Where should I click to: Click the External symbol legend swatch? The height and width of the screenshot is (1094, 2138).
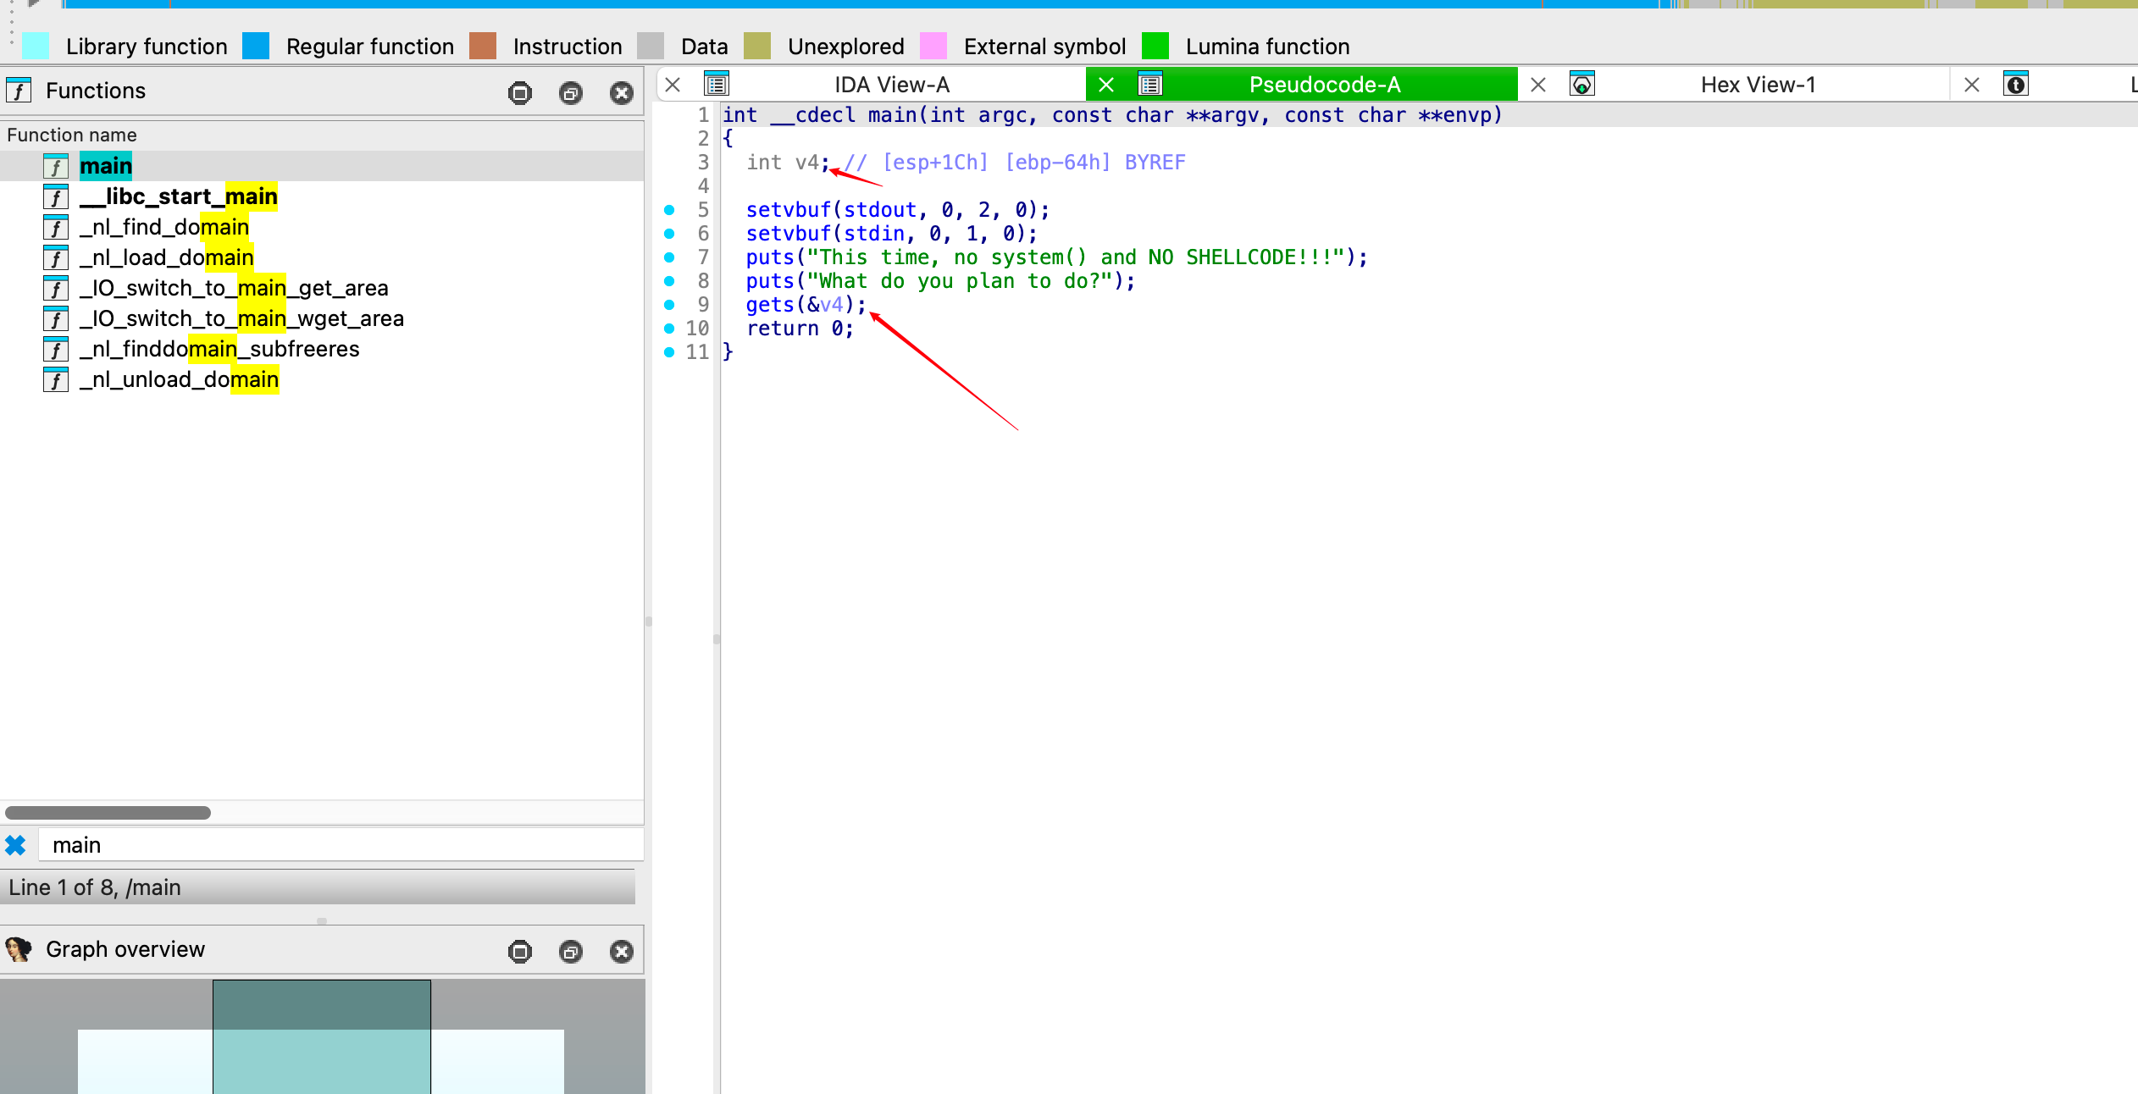pyautogui.click(x=933, y=46)
